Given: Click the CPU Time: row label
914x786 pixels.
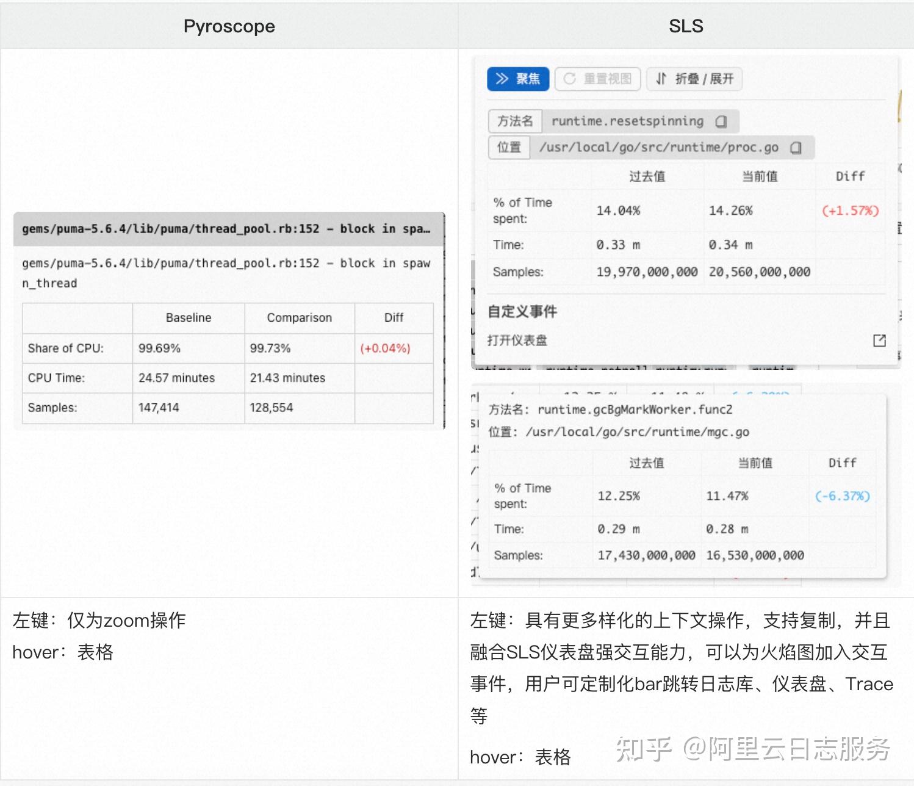Looking at the screenshot, I should pyautogui.click(x=56, y=378).
